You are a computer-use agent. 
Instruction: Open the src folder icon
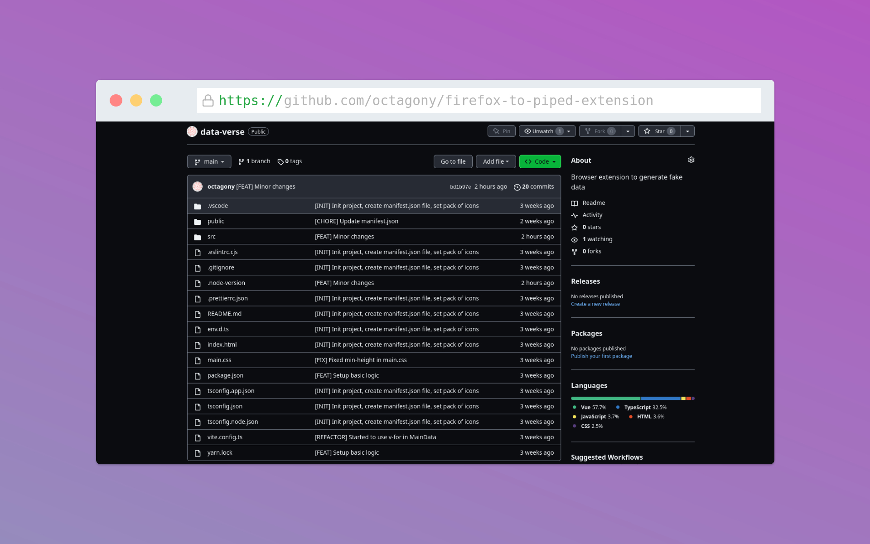click(198, 237)
